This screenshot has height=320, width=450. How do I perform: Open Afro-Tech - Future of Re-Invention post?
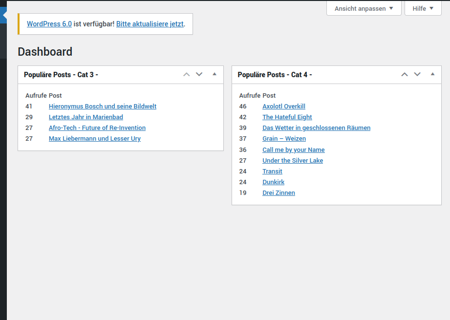97,128
